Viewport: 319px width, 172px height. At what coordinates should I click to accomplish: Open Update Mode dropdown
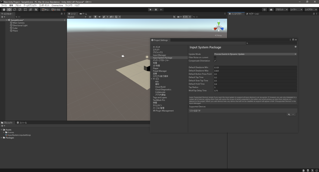(255, 54)
